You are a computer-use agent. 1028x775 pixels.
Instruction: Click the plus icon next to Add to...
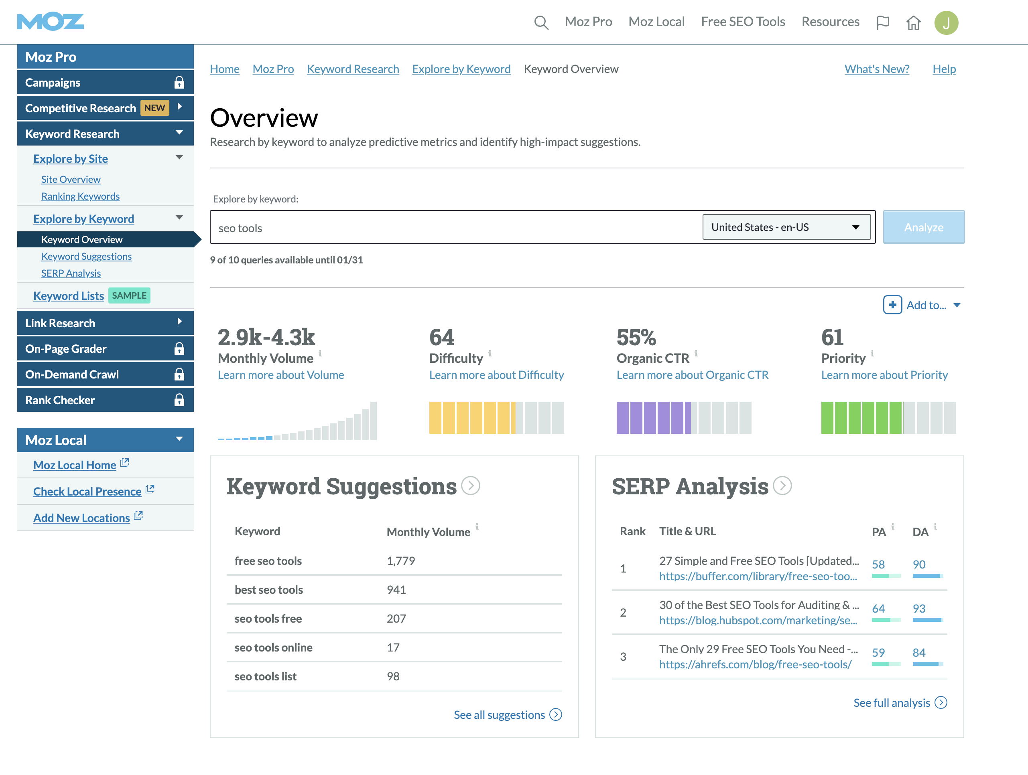pyautogui.click(x=892, y=305)
